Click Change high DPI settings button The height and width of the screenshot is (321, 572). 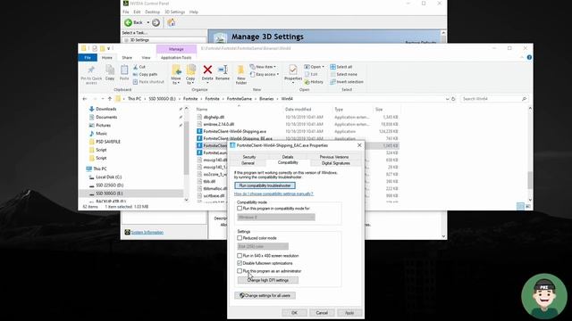pyautogui.click(x=268, y=280)
